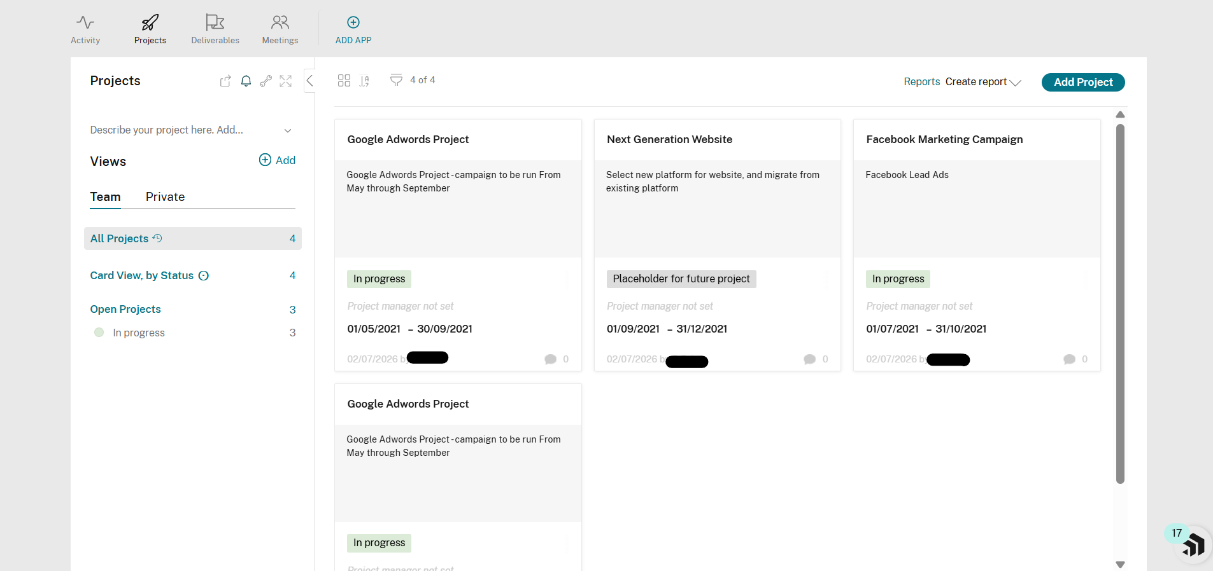Click the Open Projects count 3
The height and width of the screenshot is (571, 1213).
click(x=292, y=310)
